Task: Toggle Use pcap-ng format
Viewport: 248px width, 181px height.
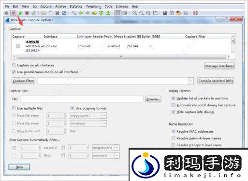Action: click(73, 108)
